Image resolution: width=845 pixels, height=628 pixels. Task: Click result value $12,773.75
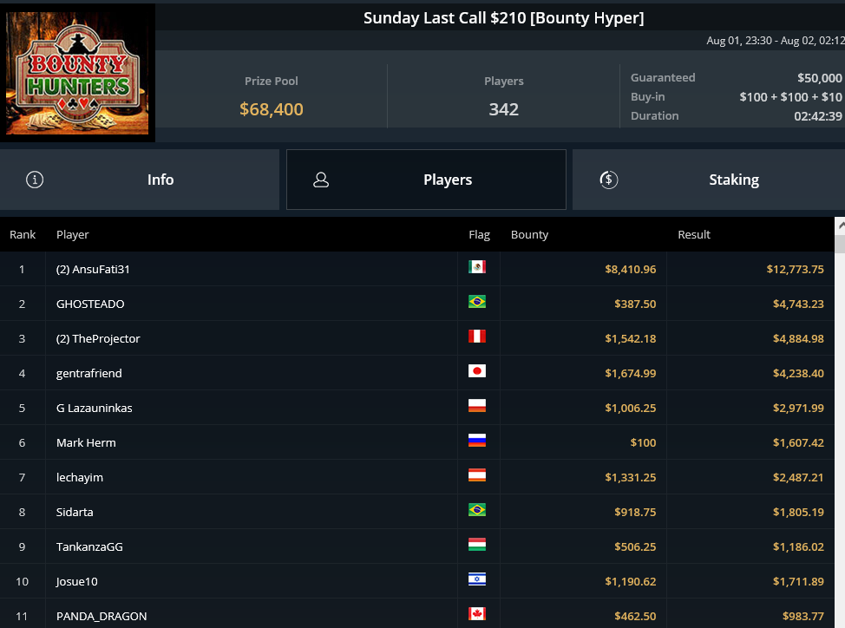pyautogui.click(x=796, y=269)
